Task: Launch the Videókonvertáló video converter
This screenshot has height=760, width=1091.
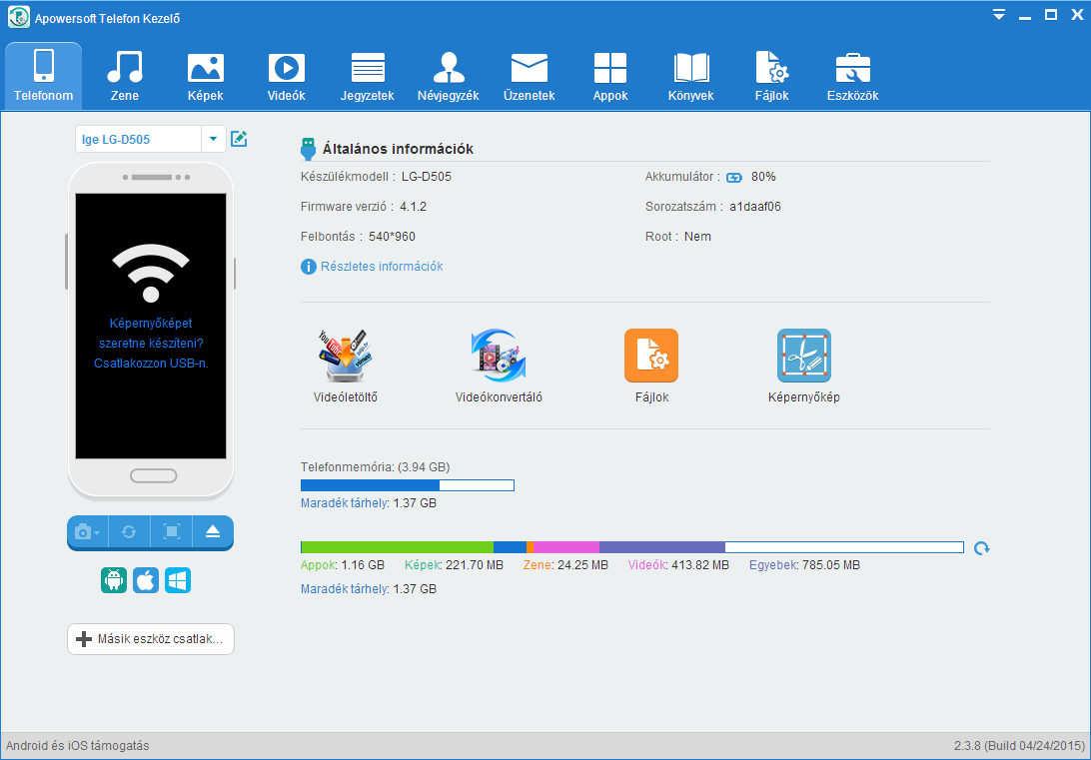Action: point(499,367)
